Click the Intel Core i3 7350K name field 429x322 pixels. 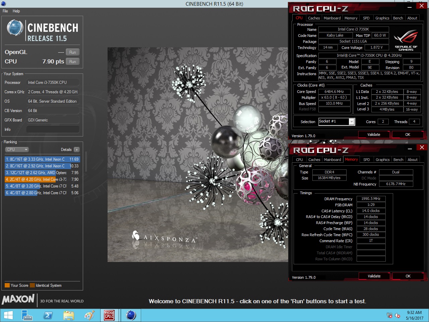(x=353, y=29)
